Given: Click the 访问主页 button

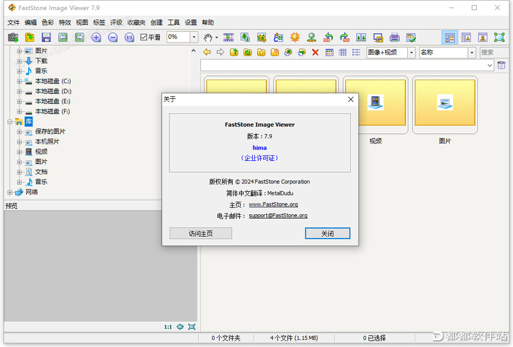Looking at the screenshot, I should point(201,233).
